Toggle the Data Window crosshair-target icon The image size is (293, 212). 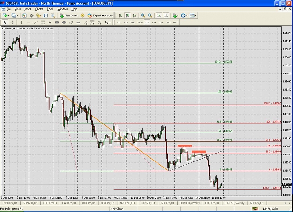[31, 15]
